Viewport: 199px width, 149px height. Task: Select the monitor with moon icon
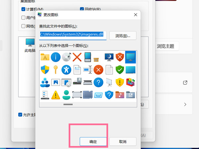coord(109,57)
